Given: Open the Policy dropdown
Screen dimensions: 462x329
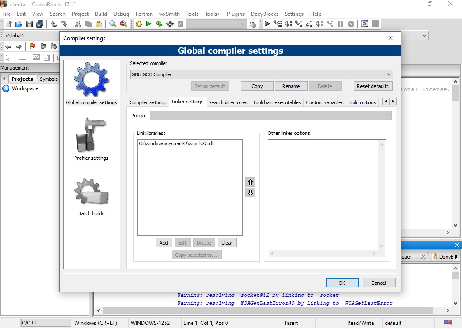Looking at the screenshot, I should tap(270, 116).
